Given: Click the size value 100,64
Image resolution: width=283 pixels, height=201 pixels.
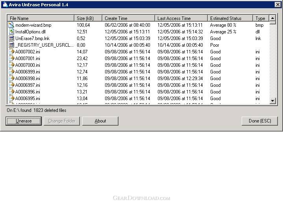Looking at the screenshot, I should [x=83, y=25].
